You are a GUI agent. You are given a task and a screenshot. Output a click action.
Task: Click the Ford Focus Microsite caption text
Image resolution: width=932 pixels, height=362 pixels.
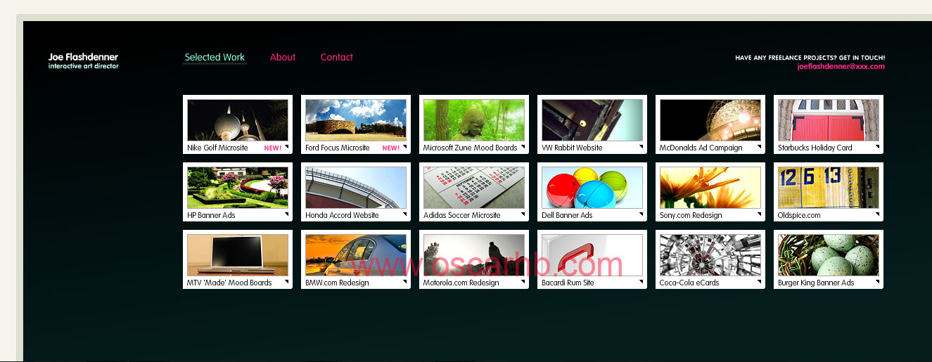(338, 148)
